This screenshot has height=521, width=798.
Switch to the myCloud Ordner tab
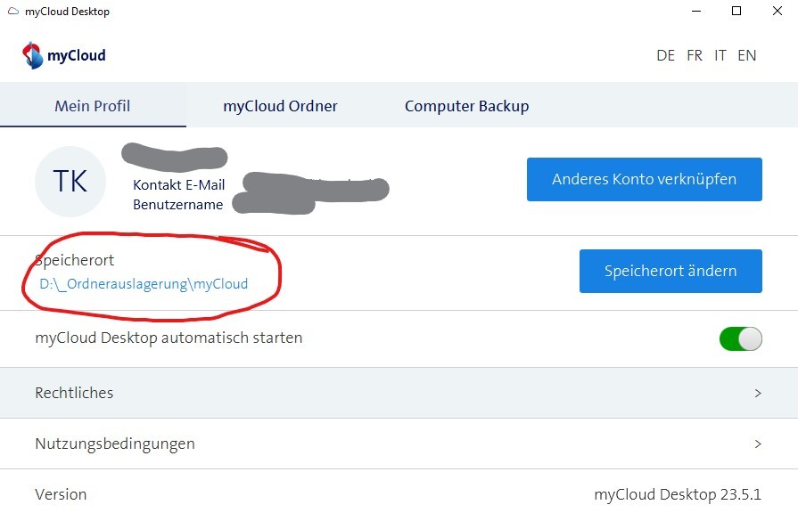coord(280,106)
